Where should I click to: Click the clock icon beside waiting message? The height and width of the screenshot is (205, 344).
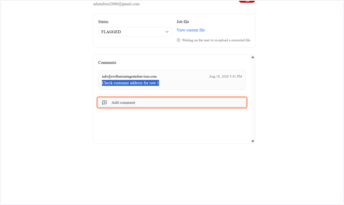click(x=179, y=40)
